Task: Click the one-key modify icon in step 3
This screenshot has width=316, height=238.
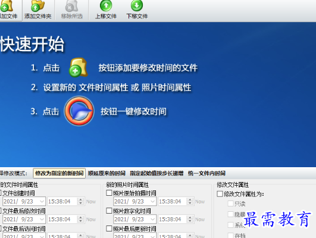Action: [x=79, y=111]
